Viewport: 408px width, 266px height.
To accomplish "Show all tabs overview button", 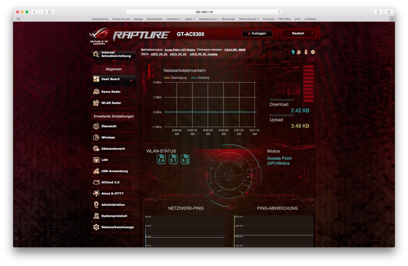I will tap(388, 12).
